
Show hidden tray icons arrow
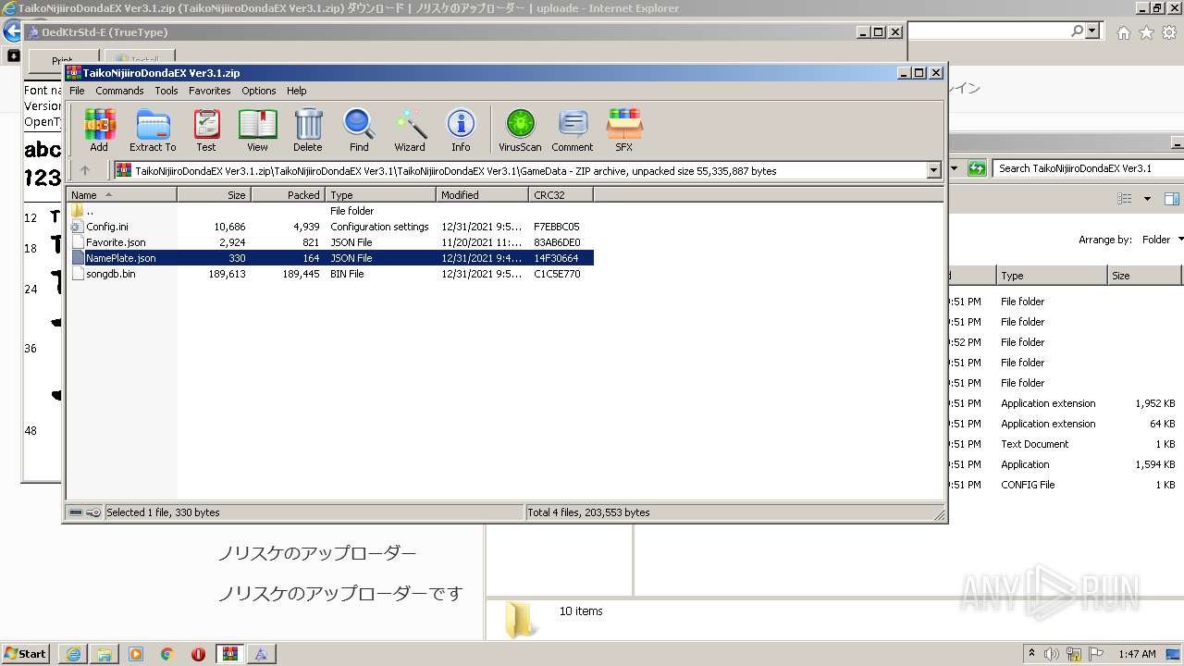tap(1031, 654)
